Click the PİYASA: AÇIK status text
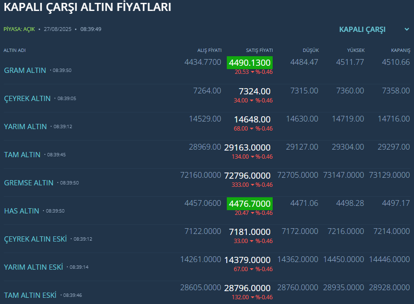Viewport: 414px width, 304px height. tap(19, 29)
